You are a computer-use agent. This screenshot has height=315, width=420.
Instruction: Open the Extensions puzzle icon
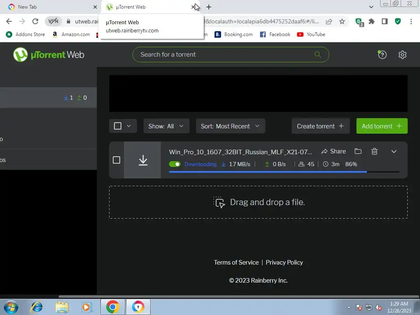[372, 21]
